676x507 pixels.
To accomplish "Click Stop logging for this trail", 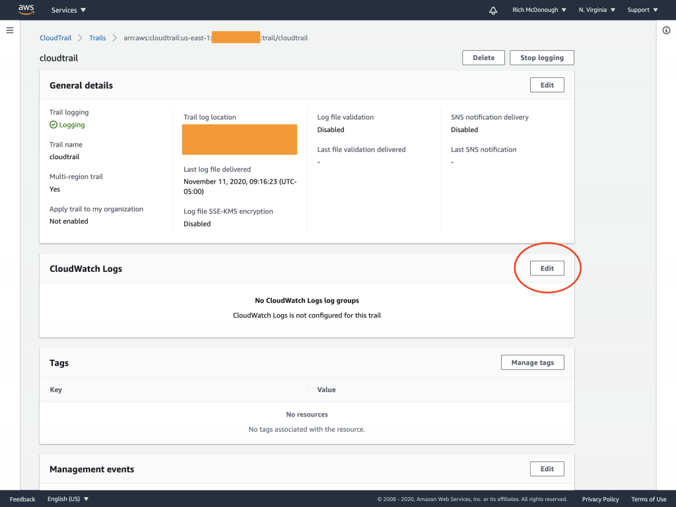I will pyautogui.click(x=541, y=57).
